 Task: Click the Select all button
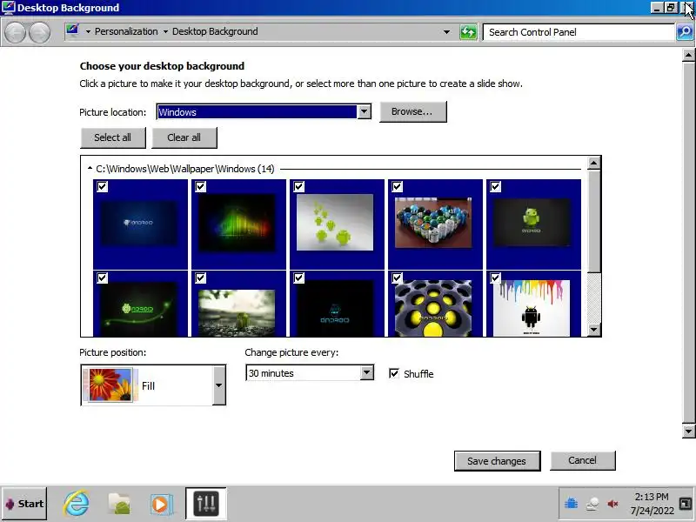113,137
